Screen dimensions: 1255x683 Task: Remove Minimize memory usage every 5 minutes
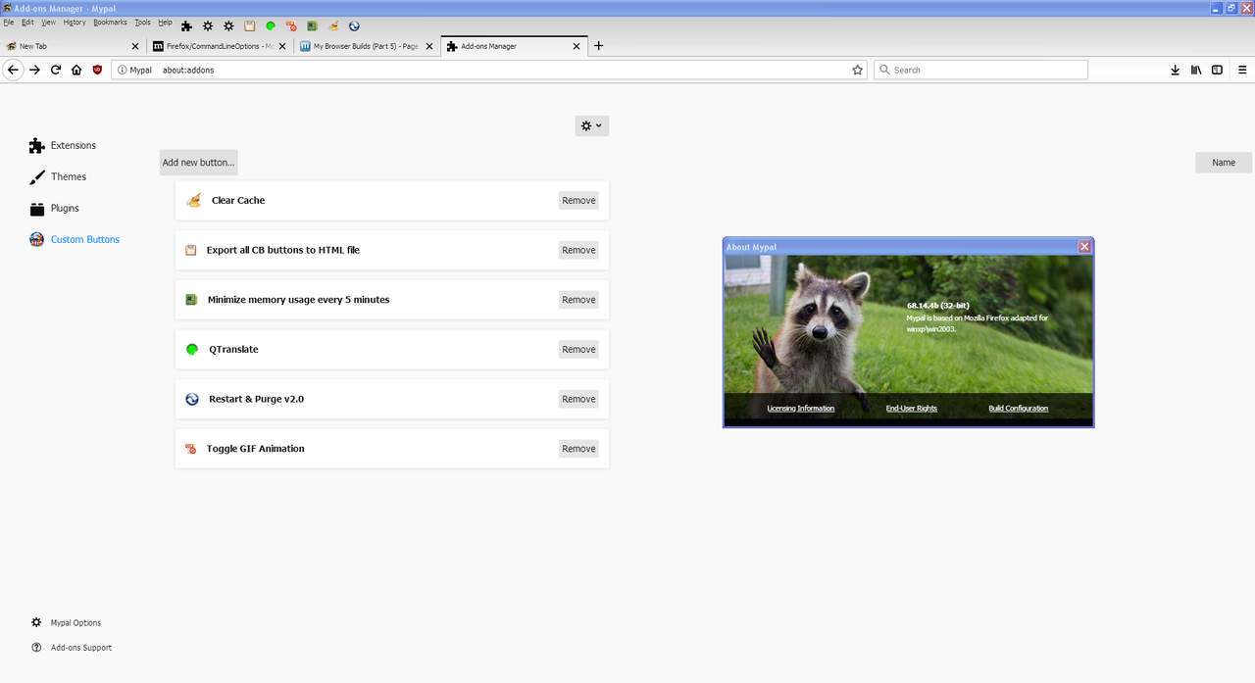point(578,300)
